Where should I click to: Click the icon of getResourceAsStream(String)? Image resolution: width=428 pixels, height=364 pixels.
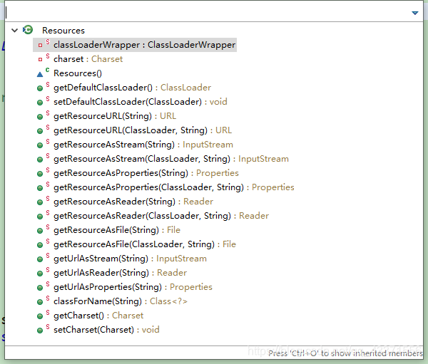40,145
